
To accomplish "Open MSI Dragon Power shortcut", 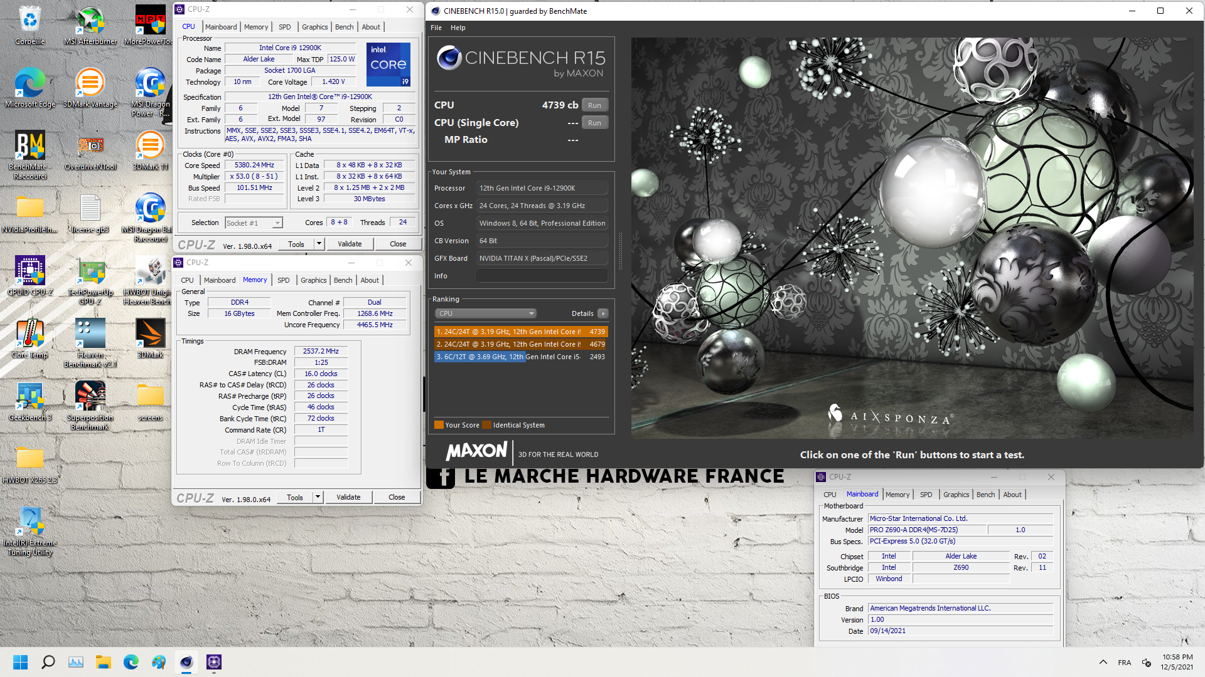I will (150, 92).
